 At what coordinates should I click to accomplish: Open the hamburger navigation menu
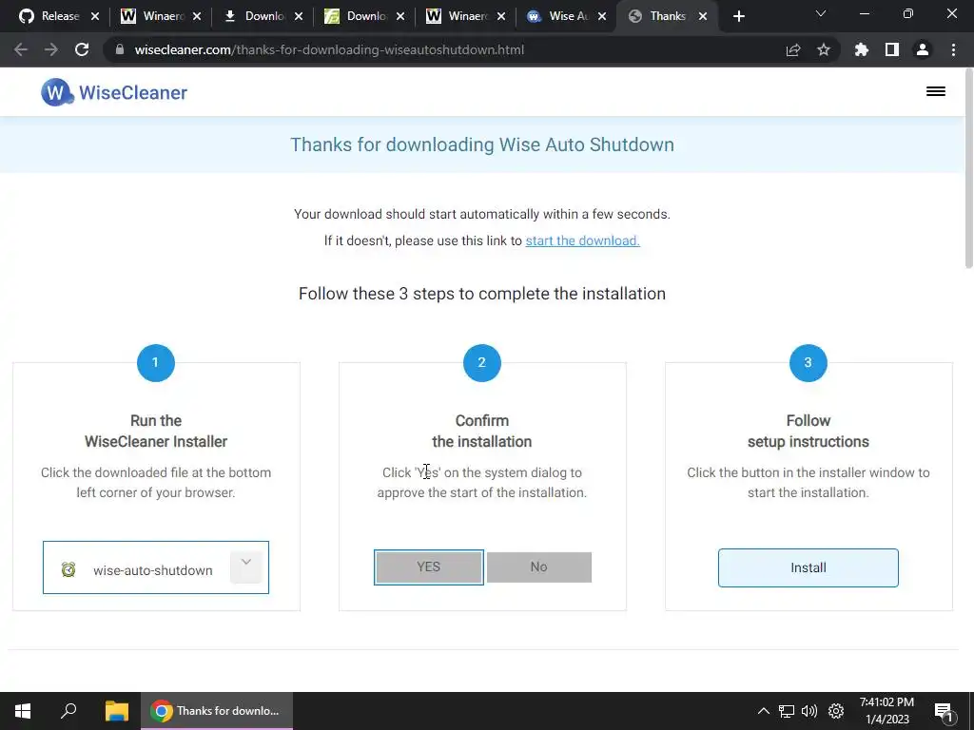pyautogui.click(x=936, y=91)
